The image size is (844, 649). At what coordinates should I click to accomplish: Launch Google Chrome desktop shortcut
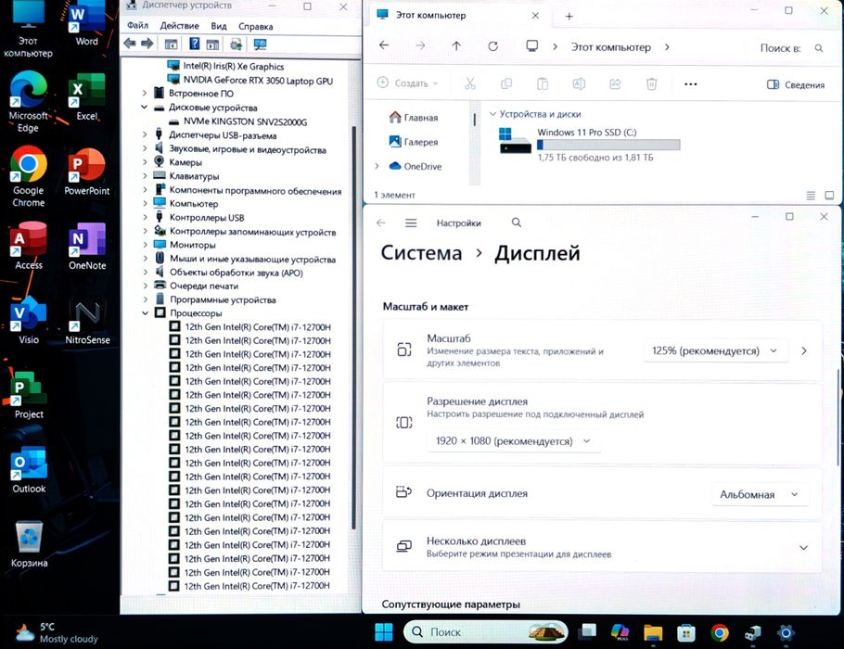tap(29, 176)
